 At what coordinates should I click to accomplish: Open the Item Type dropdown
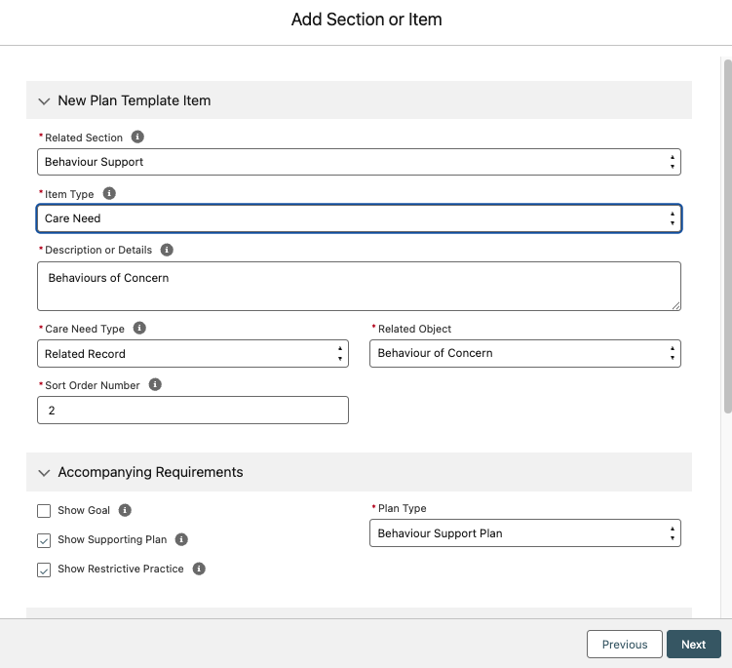pyautogui.click(x=359, y=218)
